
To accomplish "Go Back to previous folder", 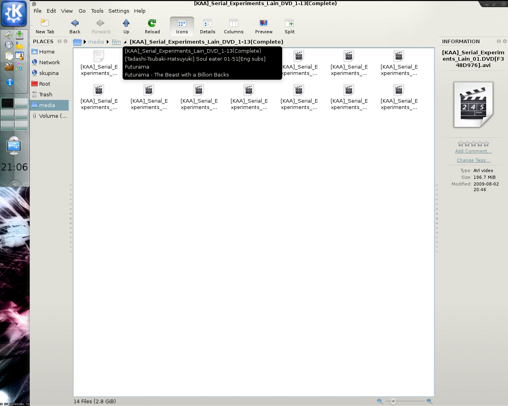I will tap(75, 26).
